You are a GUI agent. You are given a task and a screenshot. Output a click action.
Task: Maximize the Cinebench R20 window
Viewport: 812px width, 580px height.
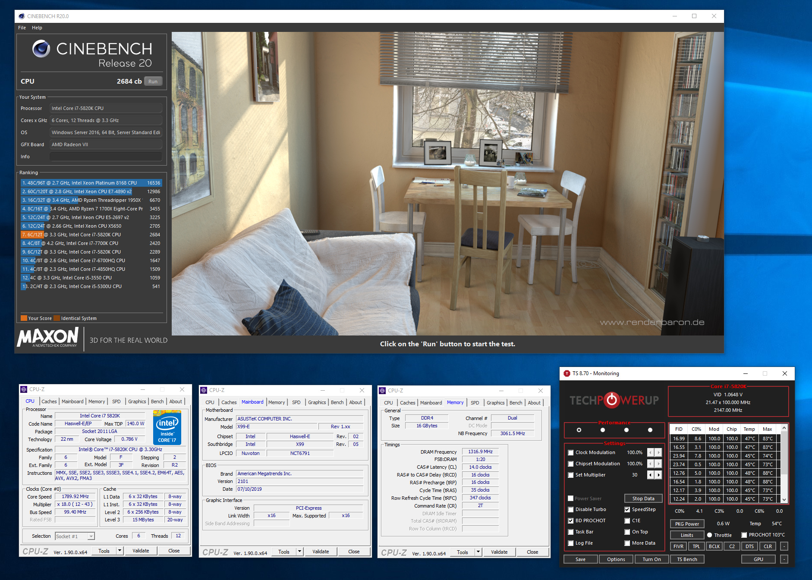pyautogui.click(x=694, y=16)
